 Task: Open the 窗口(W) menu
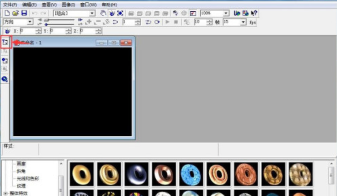[88, 5]
